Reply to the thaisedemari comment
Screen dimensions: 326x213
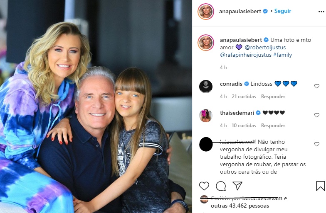click(x=273, y=126)
